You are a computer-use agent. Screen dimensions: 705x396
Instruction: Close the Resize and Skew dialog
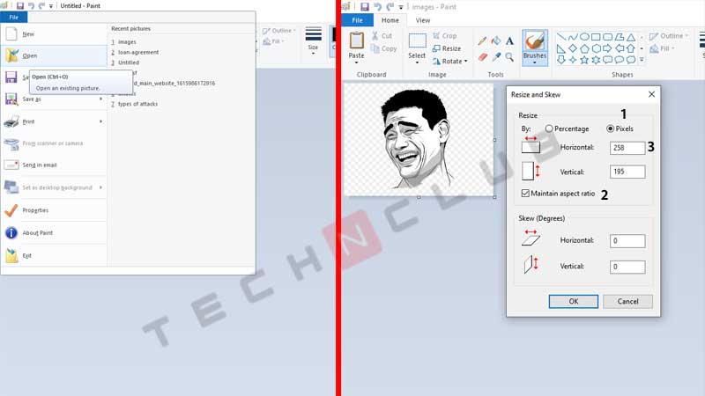pos(651,94)
